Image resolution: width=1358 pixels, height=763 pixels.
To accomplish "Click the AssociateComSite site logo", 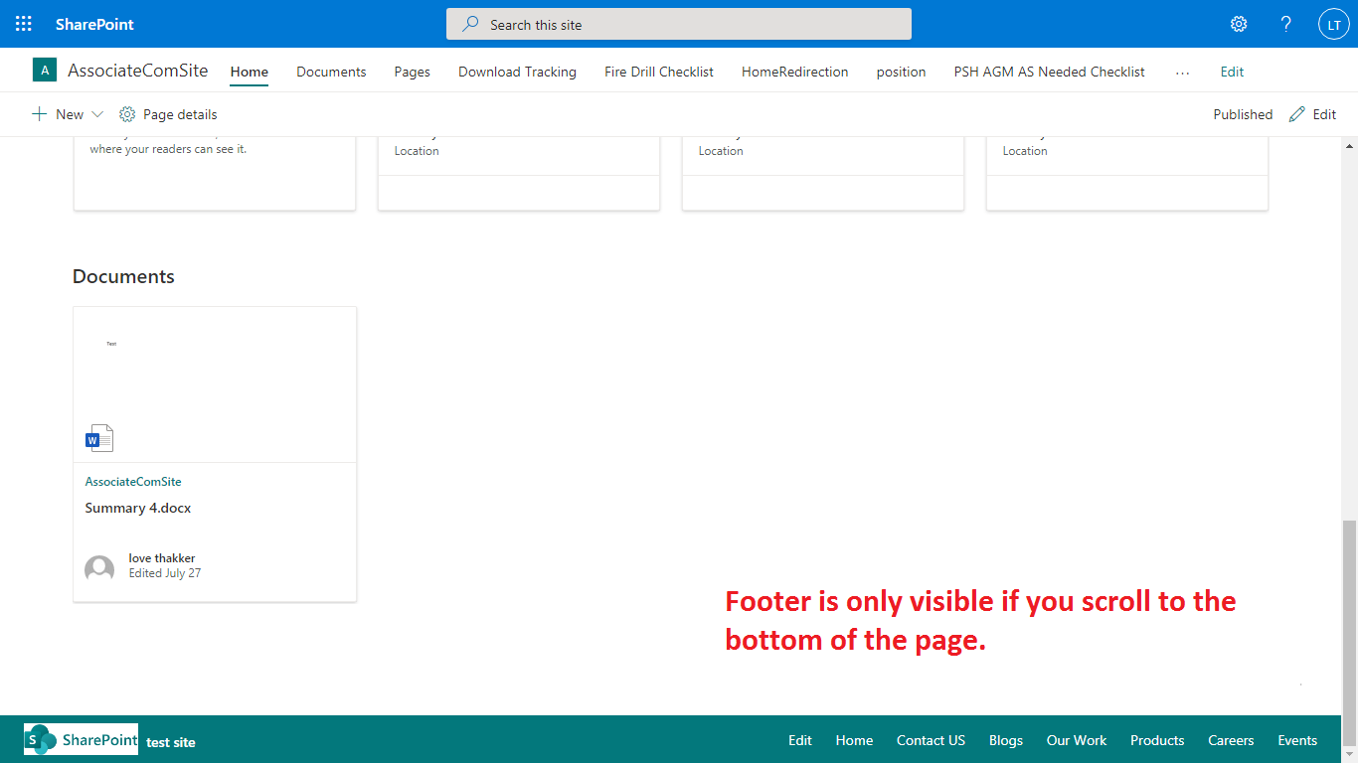I will click(x=45, y=70).
